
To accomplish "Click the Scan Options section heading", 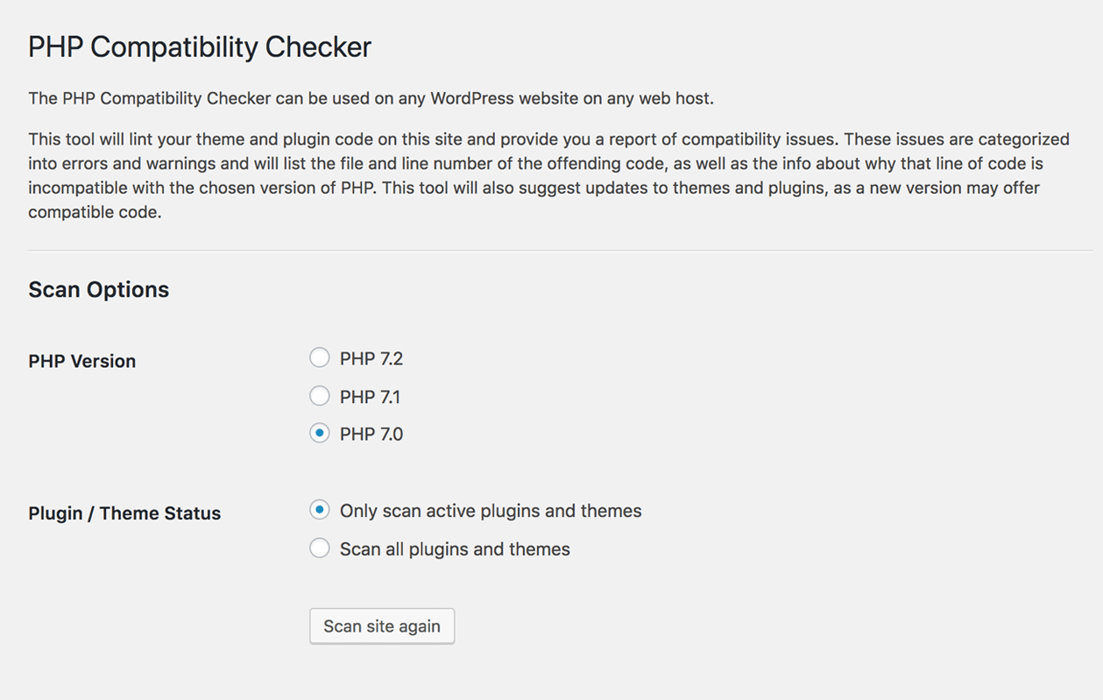I will (x=98, y=289).
